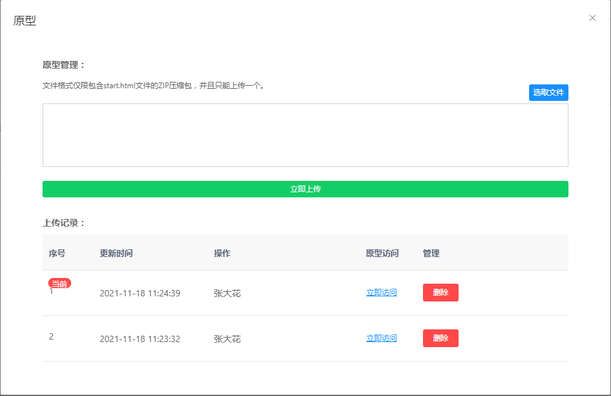Select the 更新时间 column header

pyautogui.click(x=116, y=253)
